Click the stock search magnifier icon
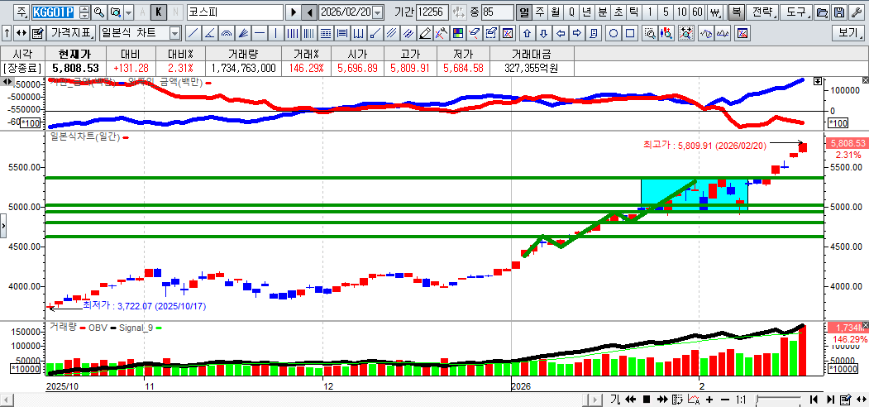Screen dimensions: 869x407 pyautogui.click(x=98, y=12)
